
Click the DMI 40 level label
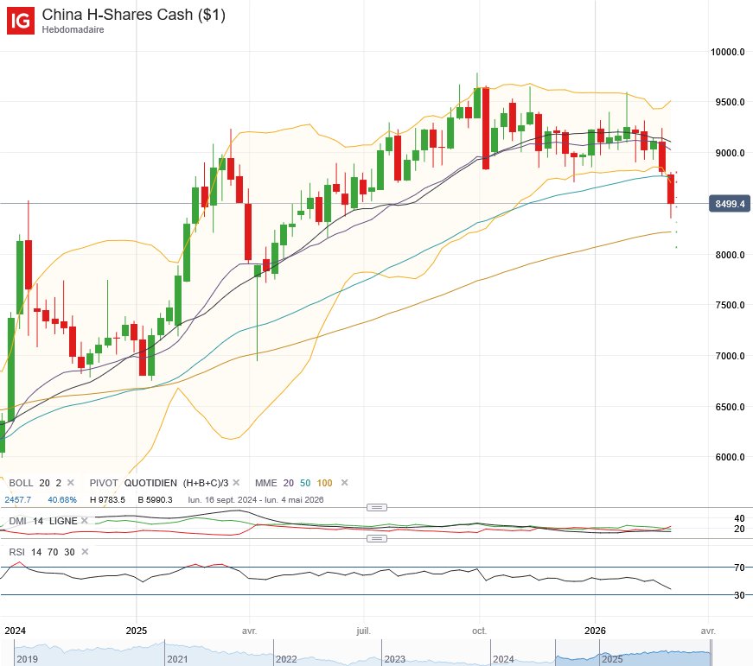click(x=739, y=518)
